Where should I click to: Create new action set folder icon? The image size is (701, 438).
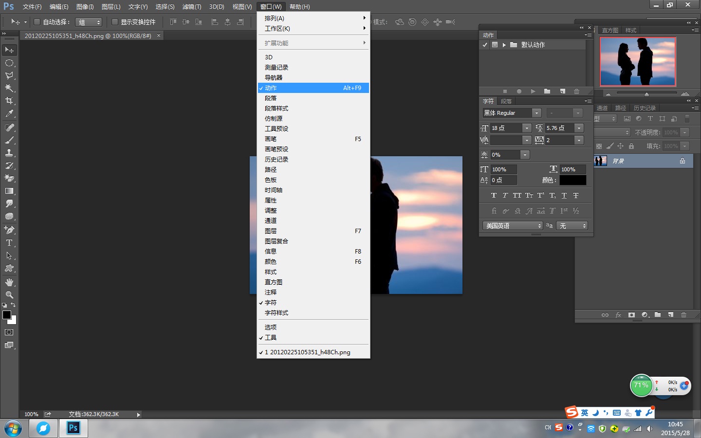click(547, 91)
